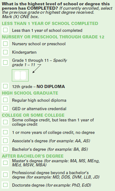Click the first digit box for grade

(17, 76)
